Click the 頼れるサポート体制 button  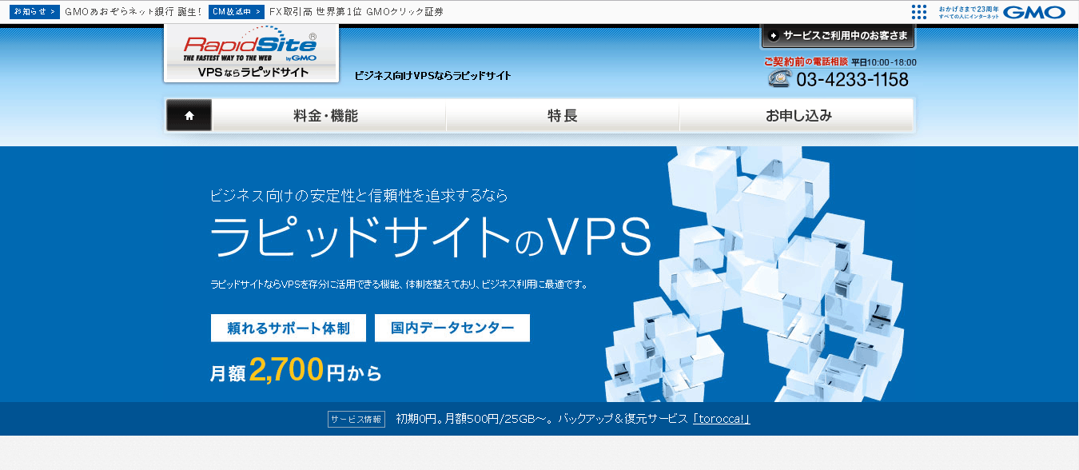tap(289, 328)
